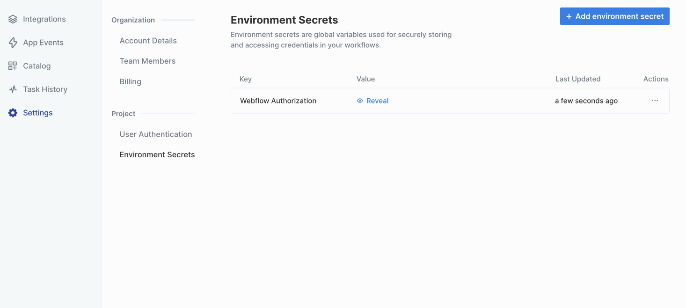Click the eye icon beside Reveal
The width and height of the screenshot is (686, 308).
point(360,101)
